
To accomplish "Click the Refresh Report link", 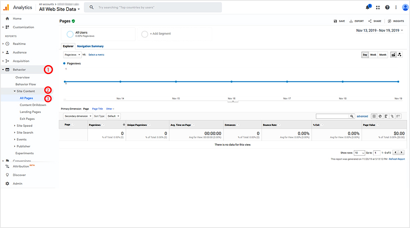I will [397, 159].
